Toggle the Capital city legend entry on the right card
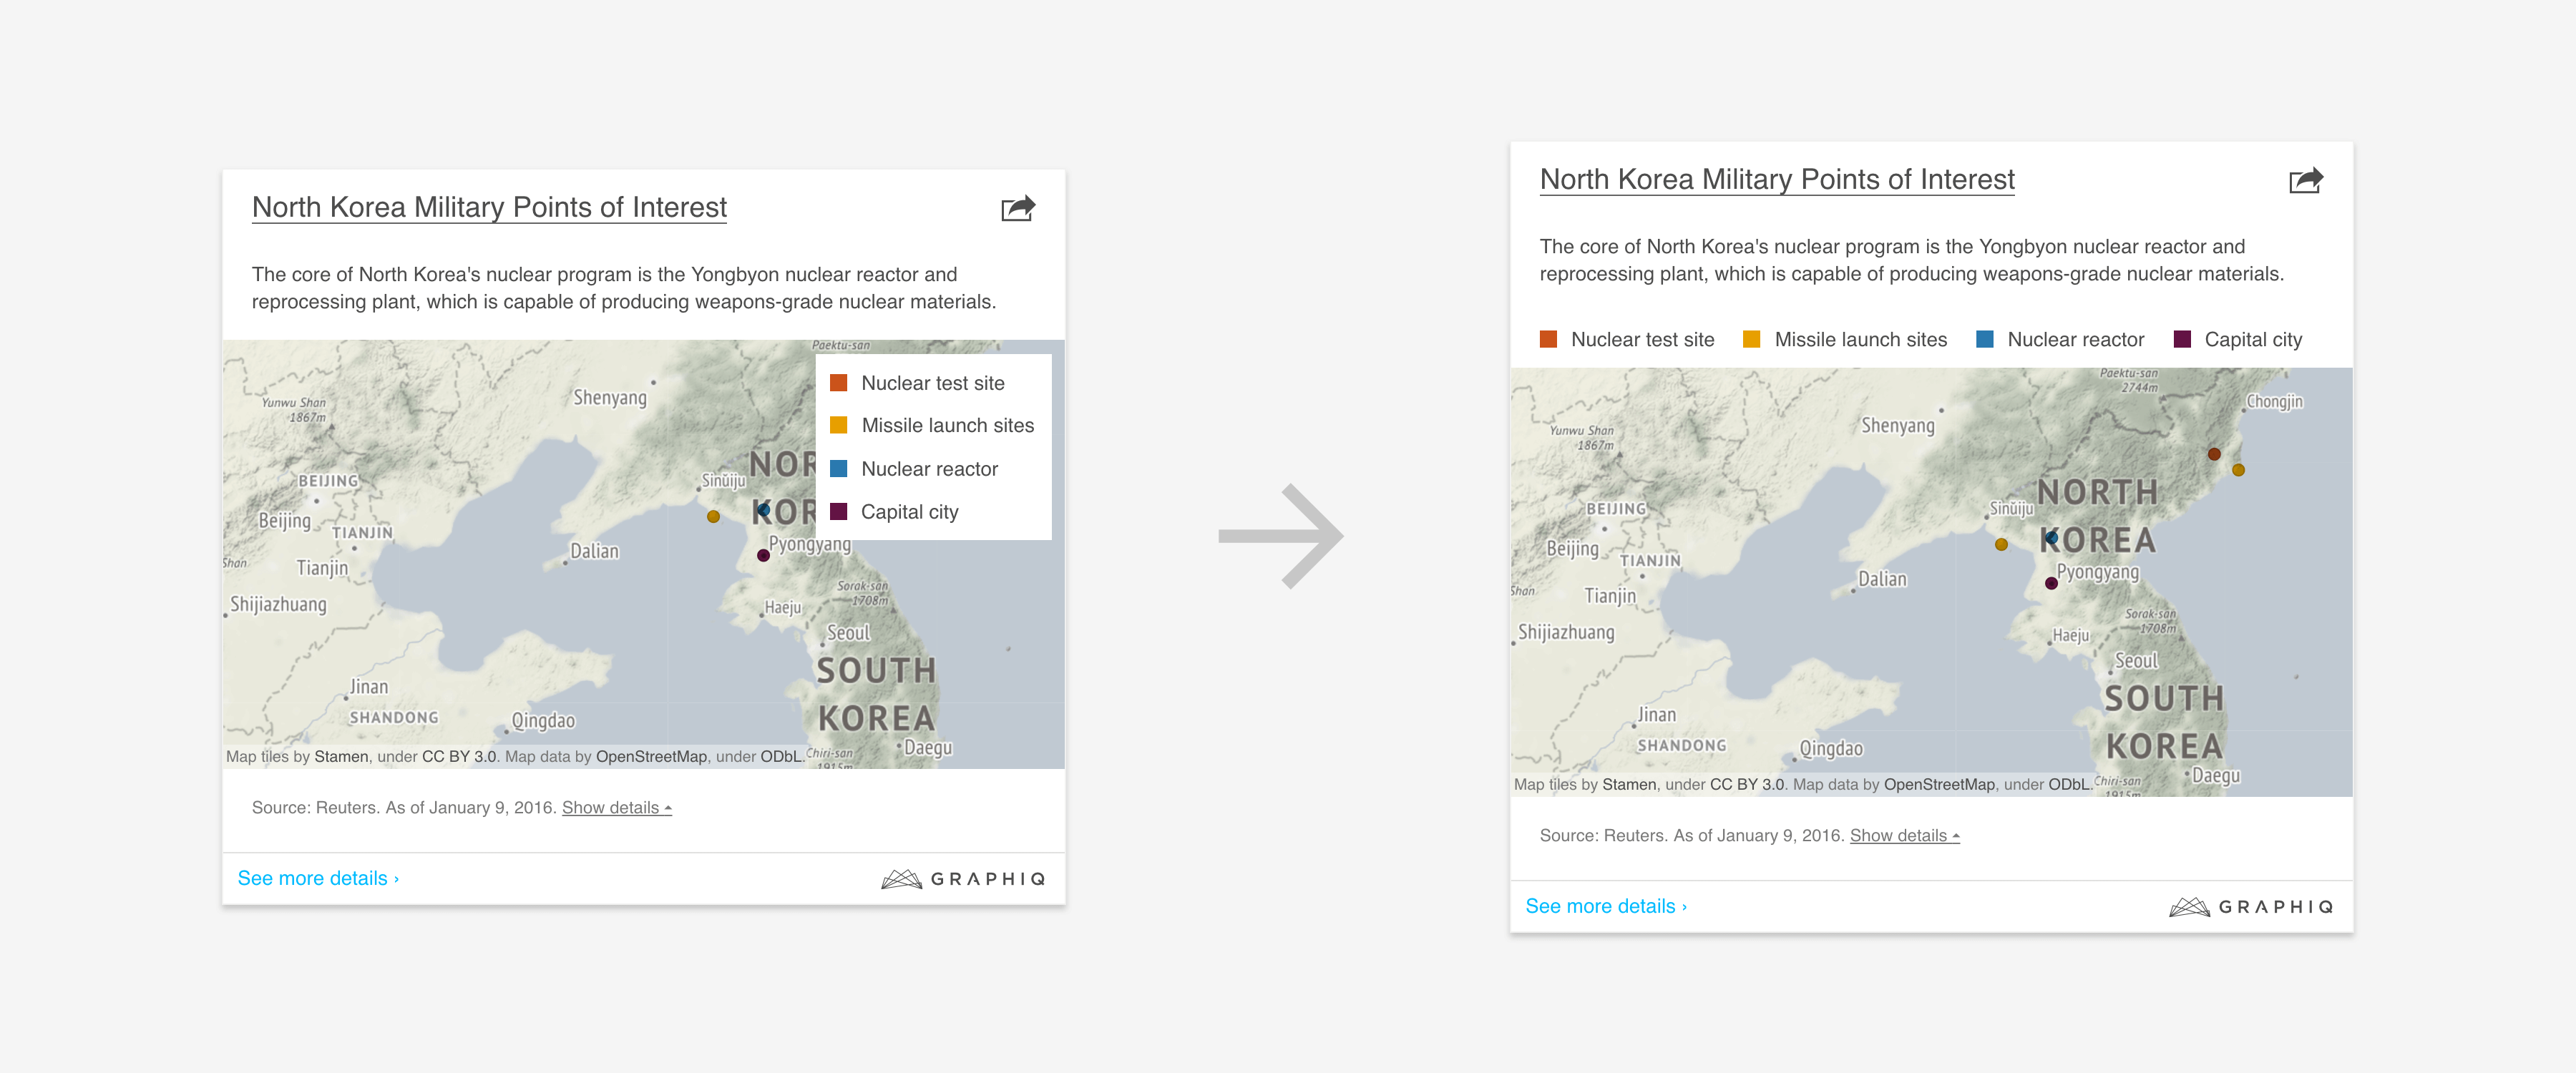Screen dimensions: 2576x1073 coord(2252,340)
